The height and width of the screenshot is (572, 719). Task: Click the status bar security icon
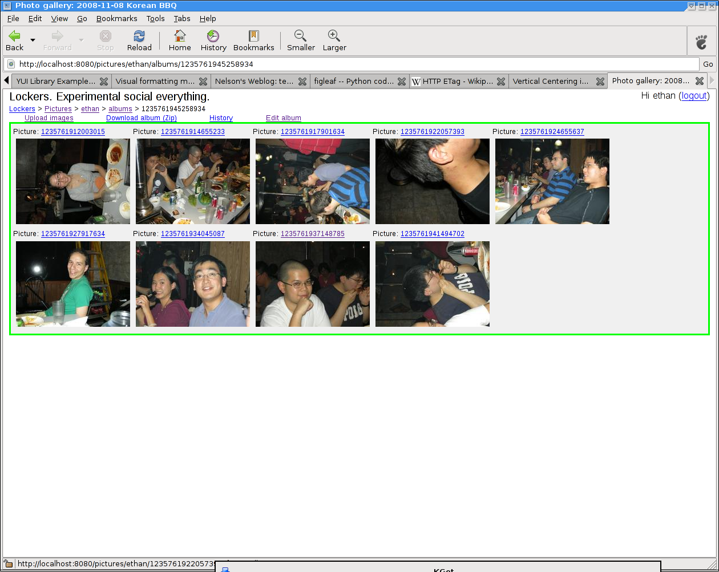[x=8, y=564]
